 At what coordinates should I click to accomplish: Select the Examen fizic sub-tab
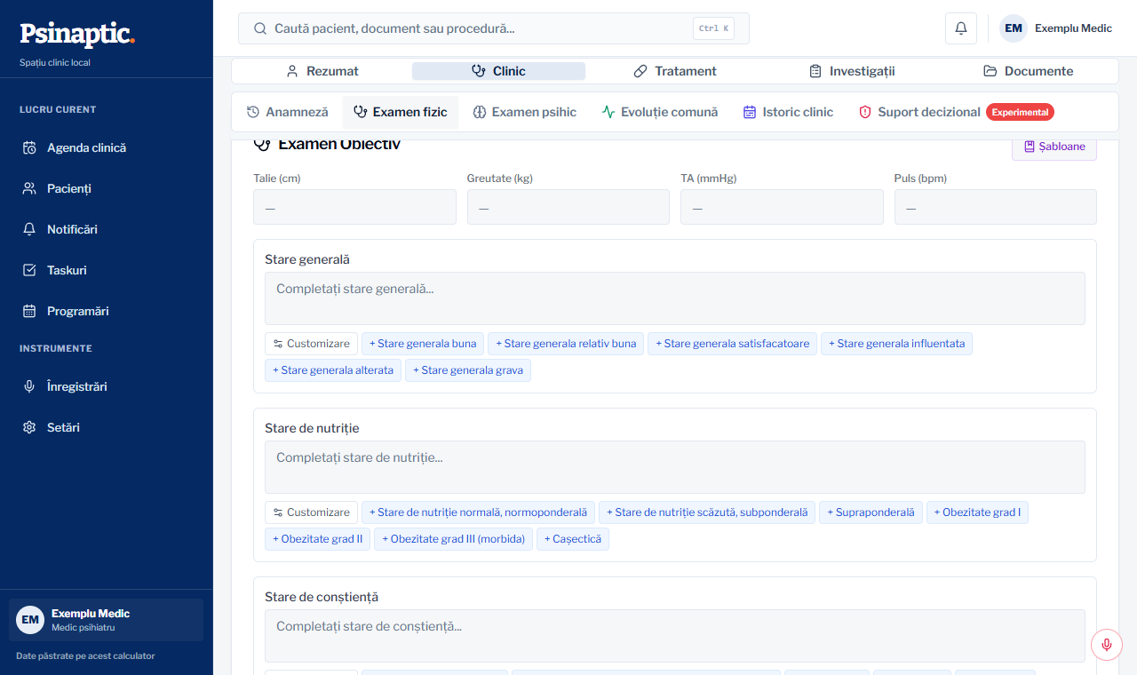[x=401, y=112]
